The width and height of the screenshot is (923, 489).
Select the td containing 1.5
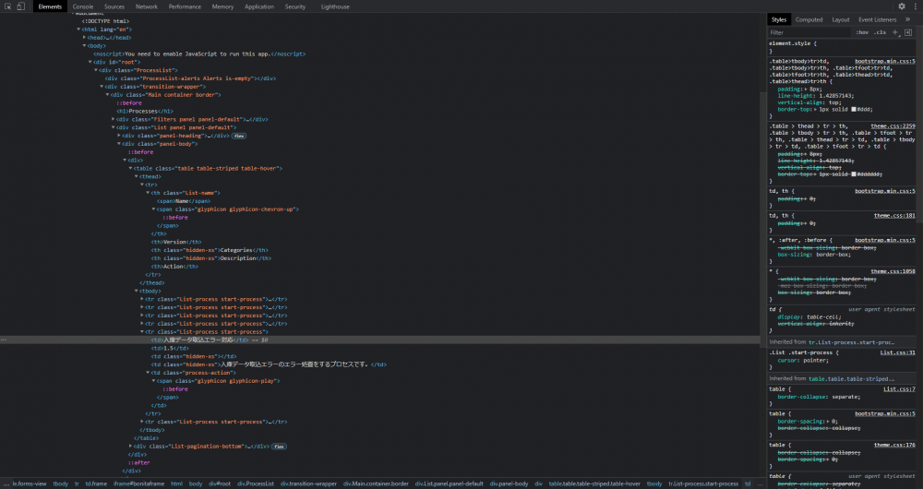point(170,349)
